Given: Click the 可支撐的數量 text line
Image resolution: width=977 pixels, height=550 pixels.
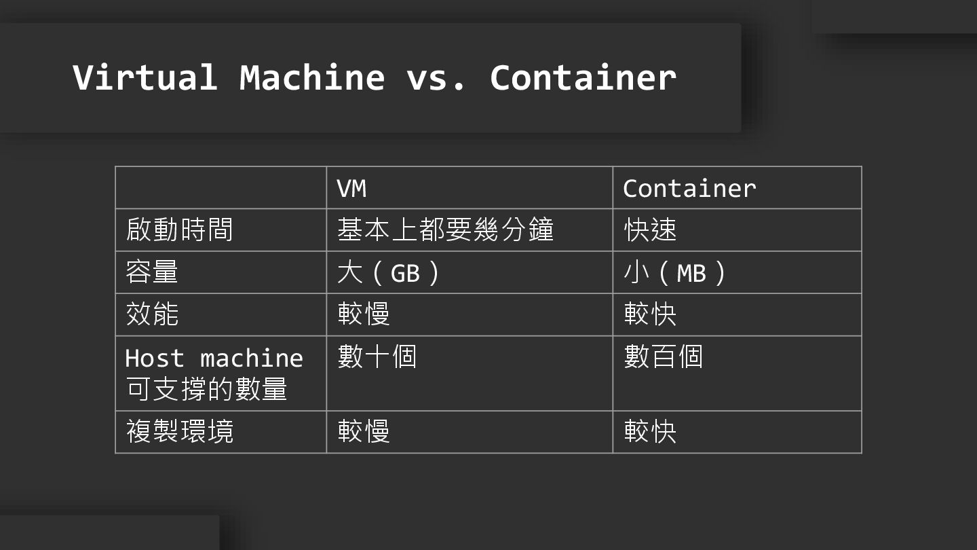Looking at the screenshot, I should tap(207, 389).
